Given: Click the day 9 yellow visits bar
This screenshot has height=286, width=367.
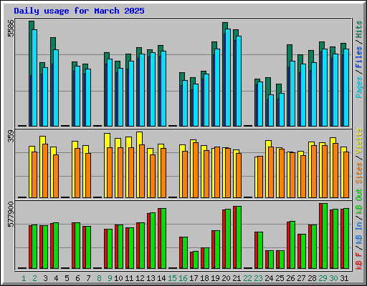Looking at the screenshot, I should (x=107, y=165).
